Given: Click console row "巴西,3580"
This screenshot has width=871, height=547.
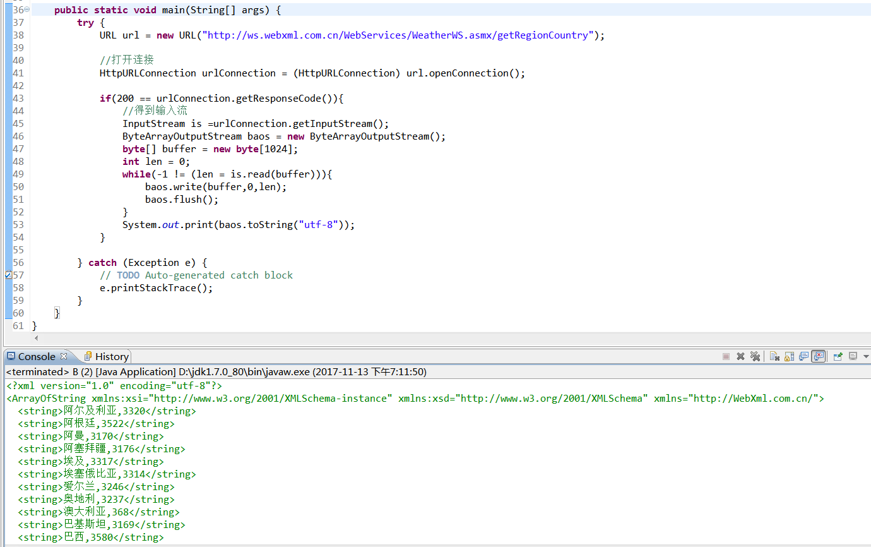Looking at the screenshot, I should coord(91,538).
